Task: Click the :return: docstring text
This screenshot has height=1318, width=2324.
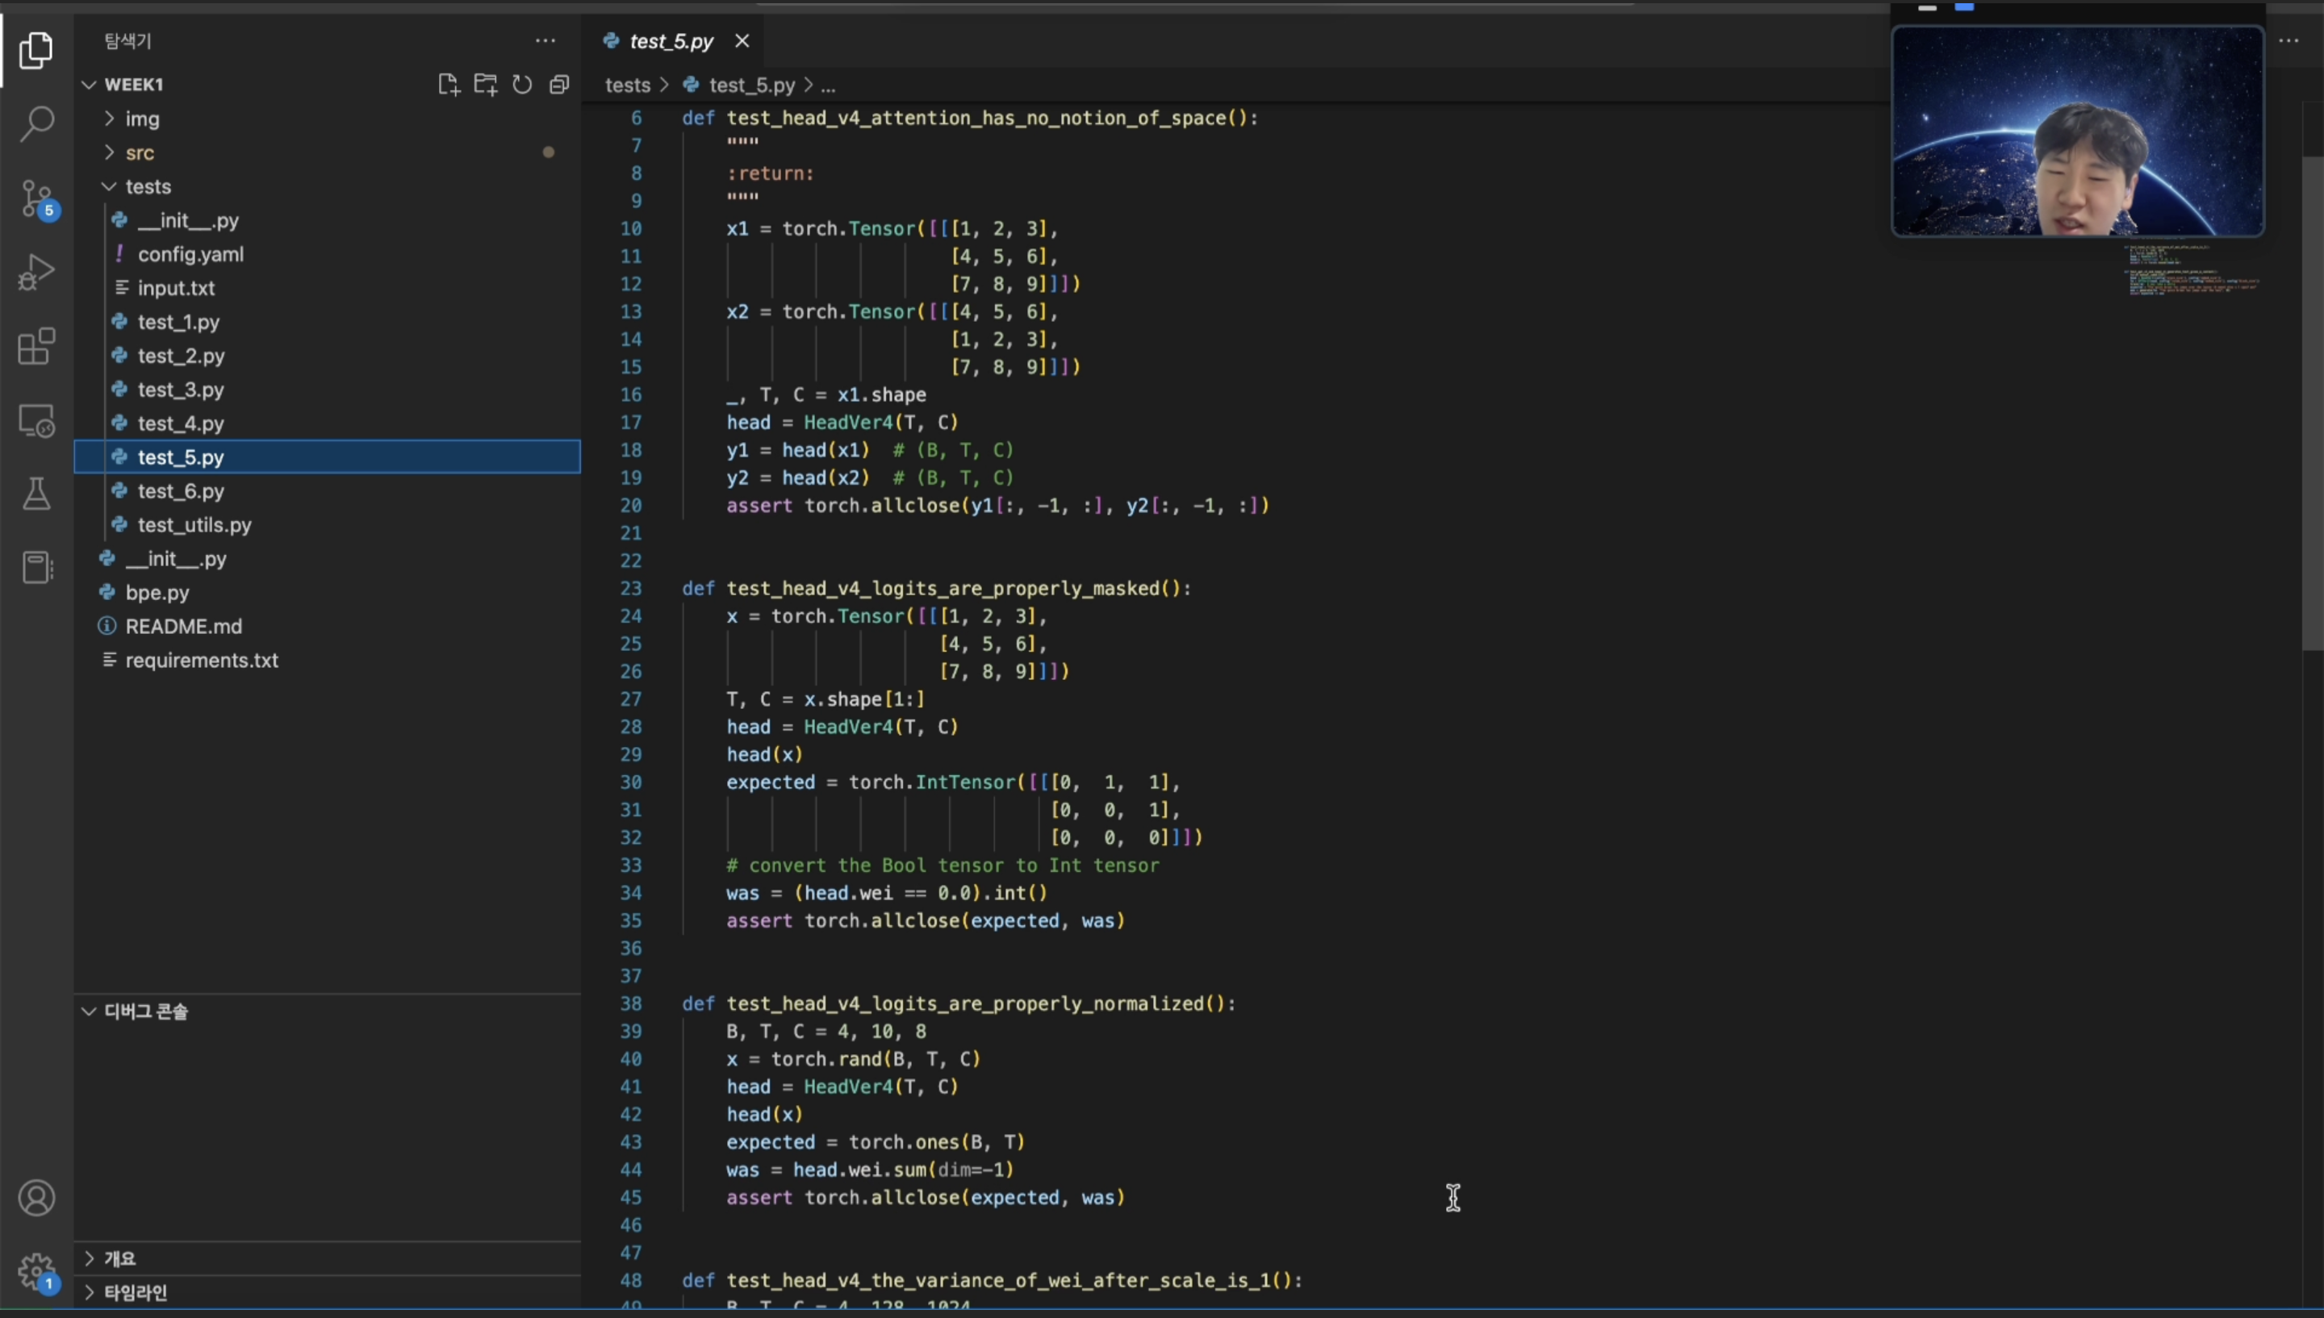Action: [771, 173]
